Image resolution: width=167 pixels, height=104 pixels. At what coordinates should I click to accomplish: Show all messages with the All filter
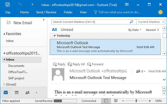point(54,30)
